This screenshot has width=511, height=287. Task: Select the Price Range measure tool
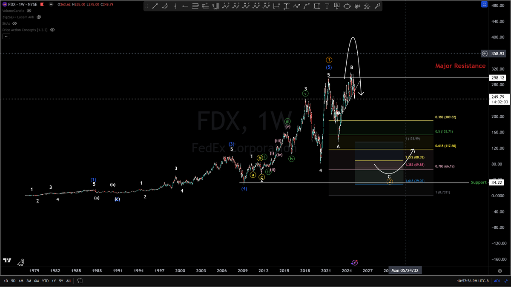pyautogui.click(x=286, y=6)
